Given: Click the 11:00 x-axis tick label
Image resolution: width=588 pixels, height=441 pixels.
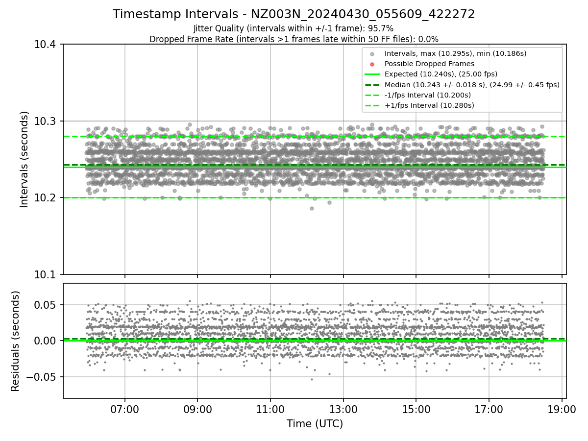Looking at the screenshot, I should pyautogui.click(x=270, y=409).
